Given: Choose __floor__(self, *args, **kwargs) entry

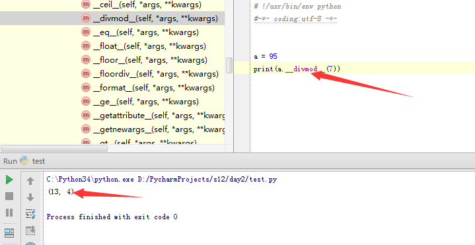Looking at the screenshot, I should [x=150, y=60].
